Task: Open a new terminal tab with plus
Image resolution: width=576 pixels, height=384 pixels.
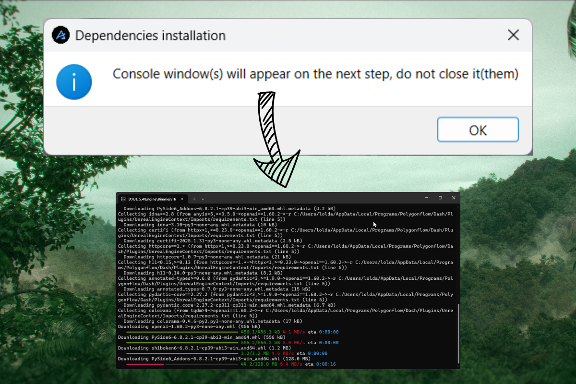Action: [194, 199]
